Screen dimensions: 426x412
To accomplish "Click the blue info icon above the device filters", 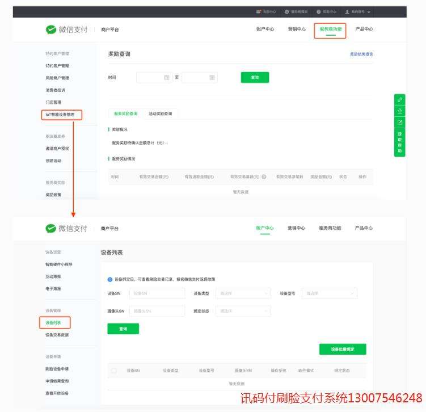I will (109, 279).
